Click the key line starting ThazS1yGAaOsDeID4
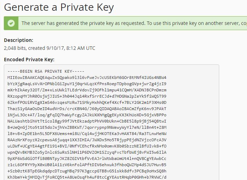 click(87, 109)
